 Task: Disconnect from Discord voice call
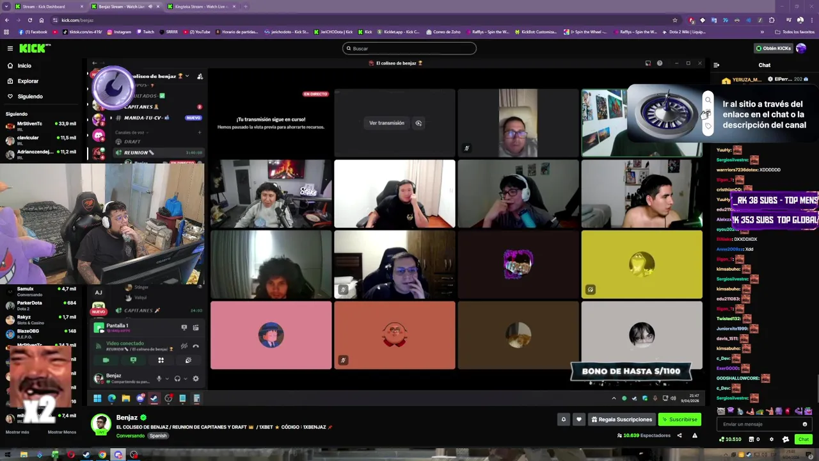(196, 346)
